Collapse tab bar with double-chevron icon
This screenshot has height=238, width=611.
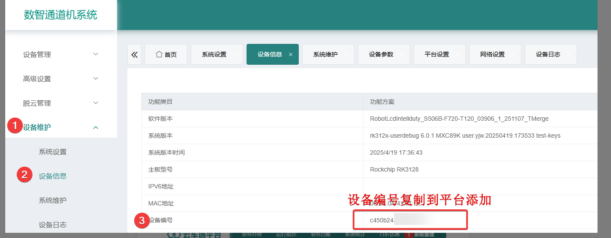(134, 55)
